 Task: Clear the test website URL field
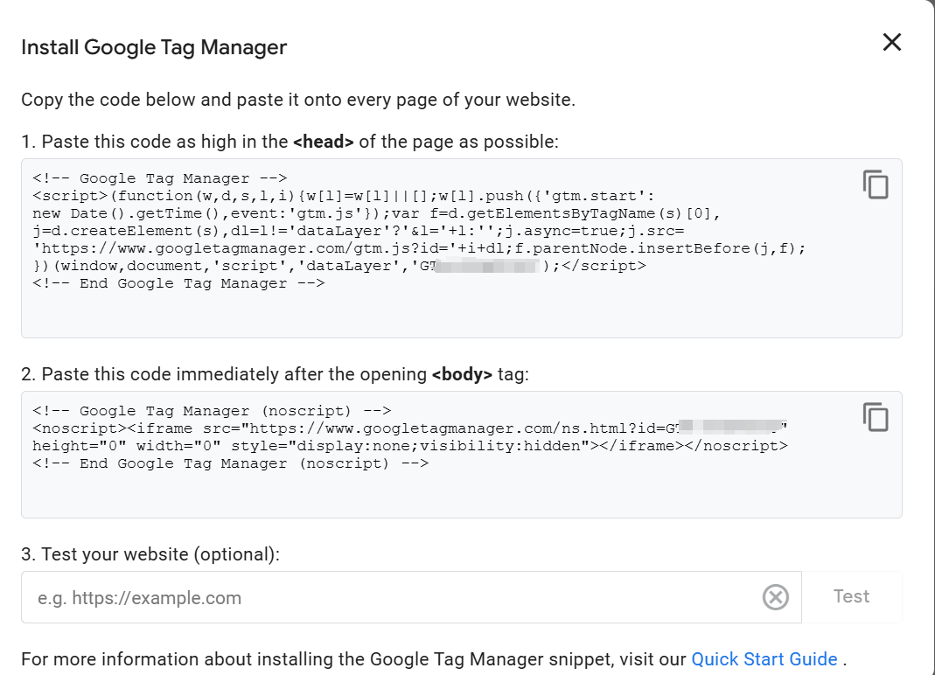(775, 597)
